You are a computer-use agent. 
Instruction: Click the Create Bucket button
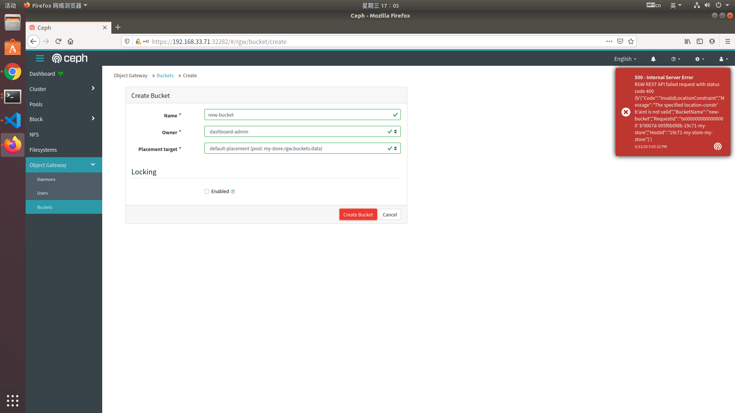pos(358,215)
